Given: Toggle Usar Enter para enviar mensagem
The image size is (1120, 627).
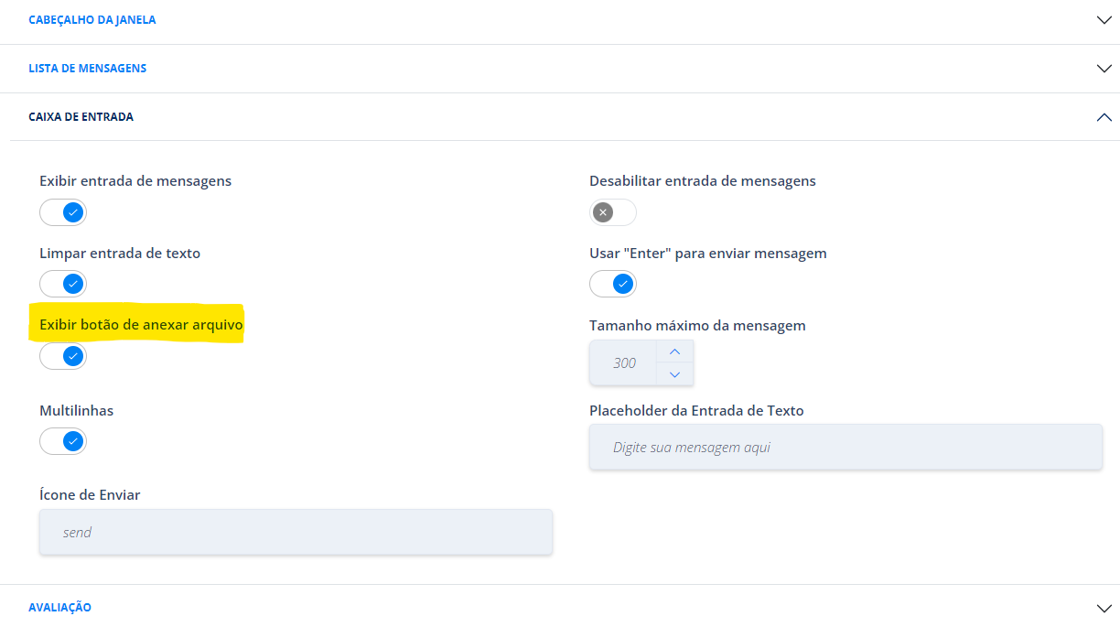Looking at the screenshot, I should pos(613,285).
